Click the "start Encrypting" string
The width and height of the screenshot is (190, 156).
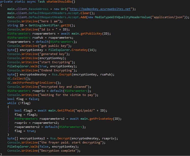[x=56, y=62]
